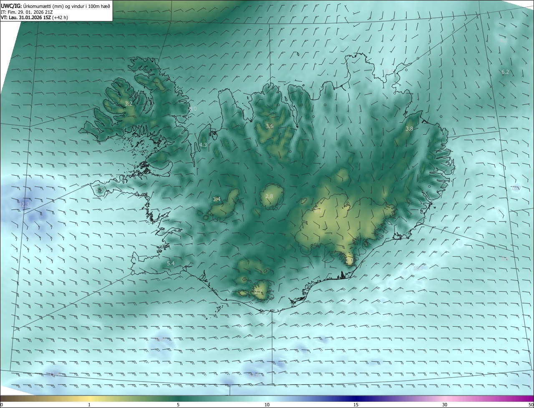Click the colorbar tick label 15

coord(356,405)
